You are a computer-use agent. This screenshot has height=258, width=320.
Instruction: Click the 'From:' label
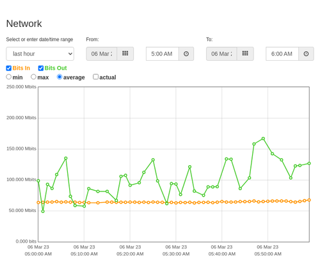[92, 40]
